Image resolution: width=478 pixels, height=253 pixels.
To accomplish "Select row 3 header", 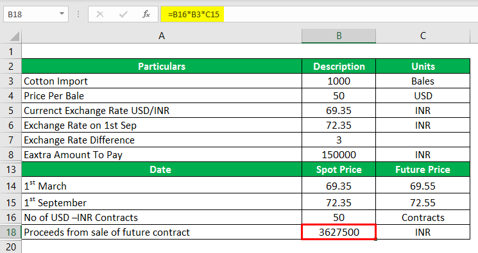I will pos(11,81).
